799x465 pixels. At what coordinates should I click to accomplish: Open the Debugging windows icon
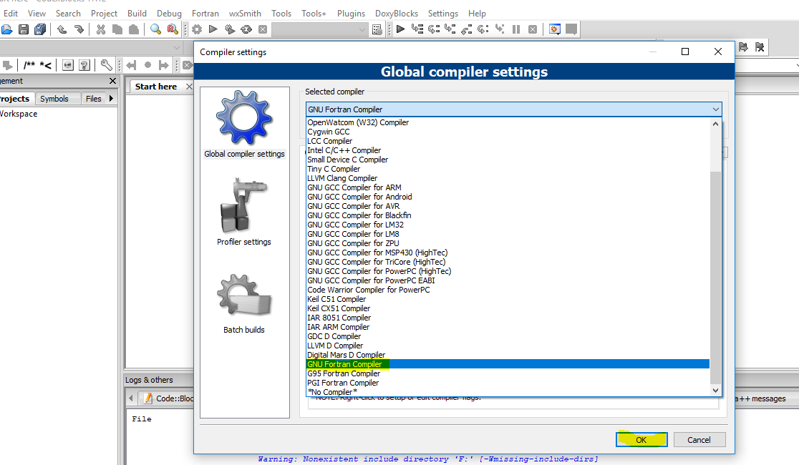click(555, 29)
